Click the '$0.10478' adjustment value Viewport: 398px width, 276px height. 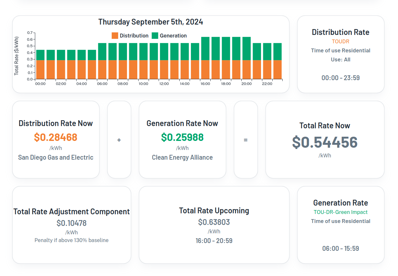pos(72,223)
